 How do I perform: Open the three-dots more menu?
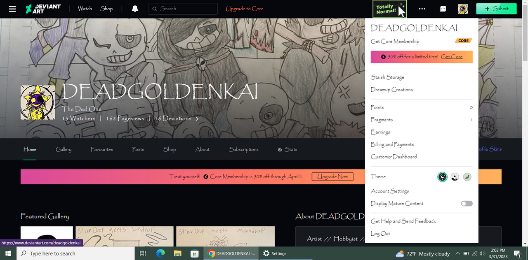[422, 9]
